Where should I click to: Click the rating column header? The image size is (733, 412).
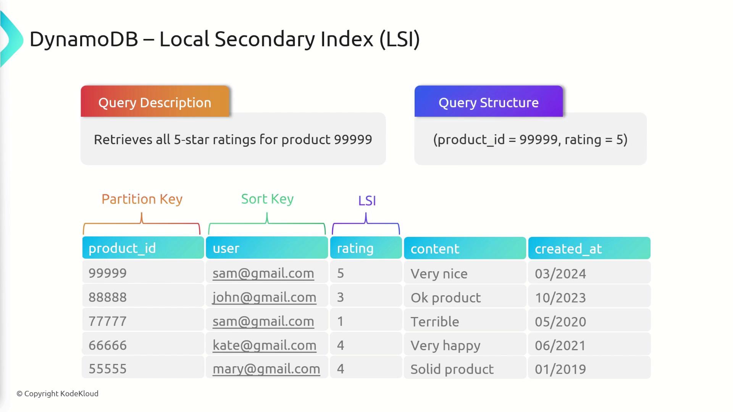click(x=366, y=248)
